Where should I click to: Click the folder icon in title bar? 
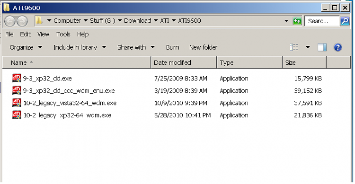(7, 8)
